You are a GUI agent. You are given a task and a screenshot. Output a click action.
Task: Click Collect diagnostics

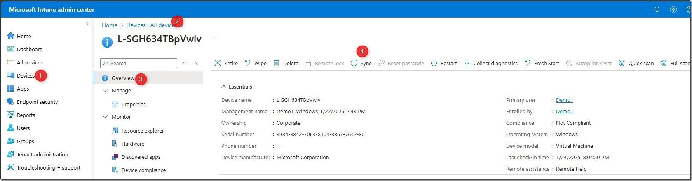pyautogui.click(x=491, y=63)
